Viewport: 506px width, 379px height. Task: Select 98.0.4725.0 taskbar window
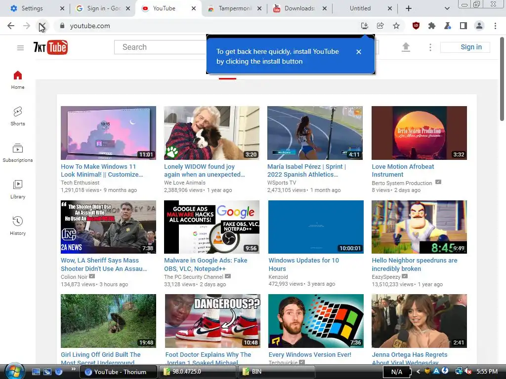(x=198, y=372)
